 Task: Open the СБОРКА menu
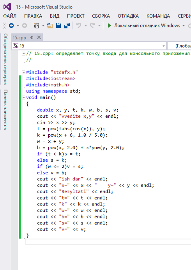pos(101,16)
